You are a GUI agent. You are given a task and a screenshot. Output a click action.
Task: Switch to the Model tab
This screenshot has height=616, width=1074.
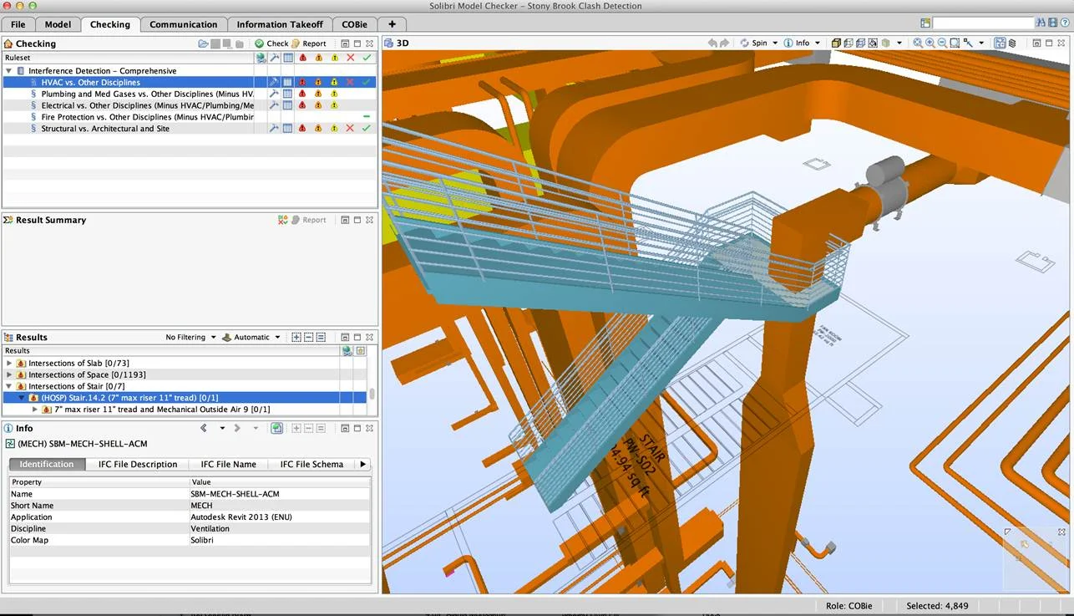point(58,24)
